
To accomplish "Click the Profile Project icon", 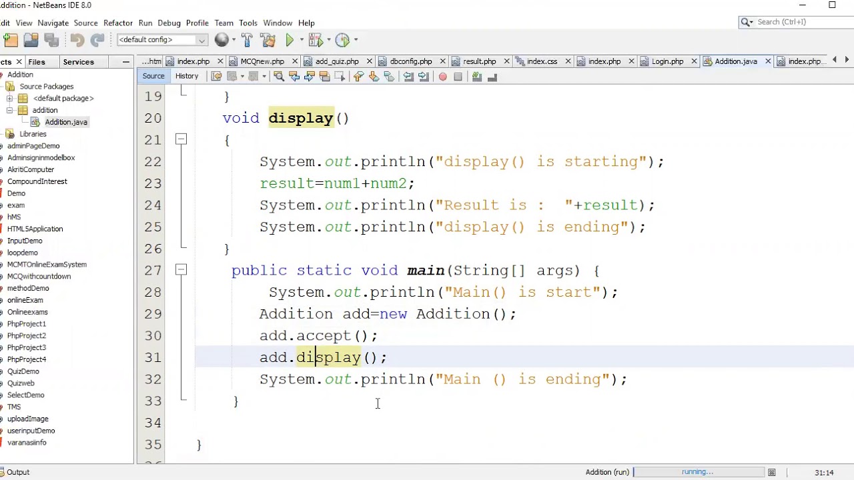I will click(x=342, y=40).
